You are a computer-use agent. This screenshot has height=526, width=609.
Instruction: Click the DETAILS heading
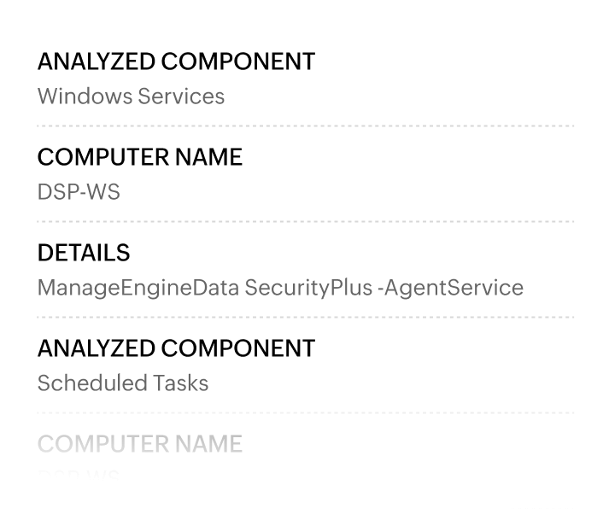pos(84,253)
